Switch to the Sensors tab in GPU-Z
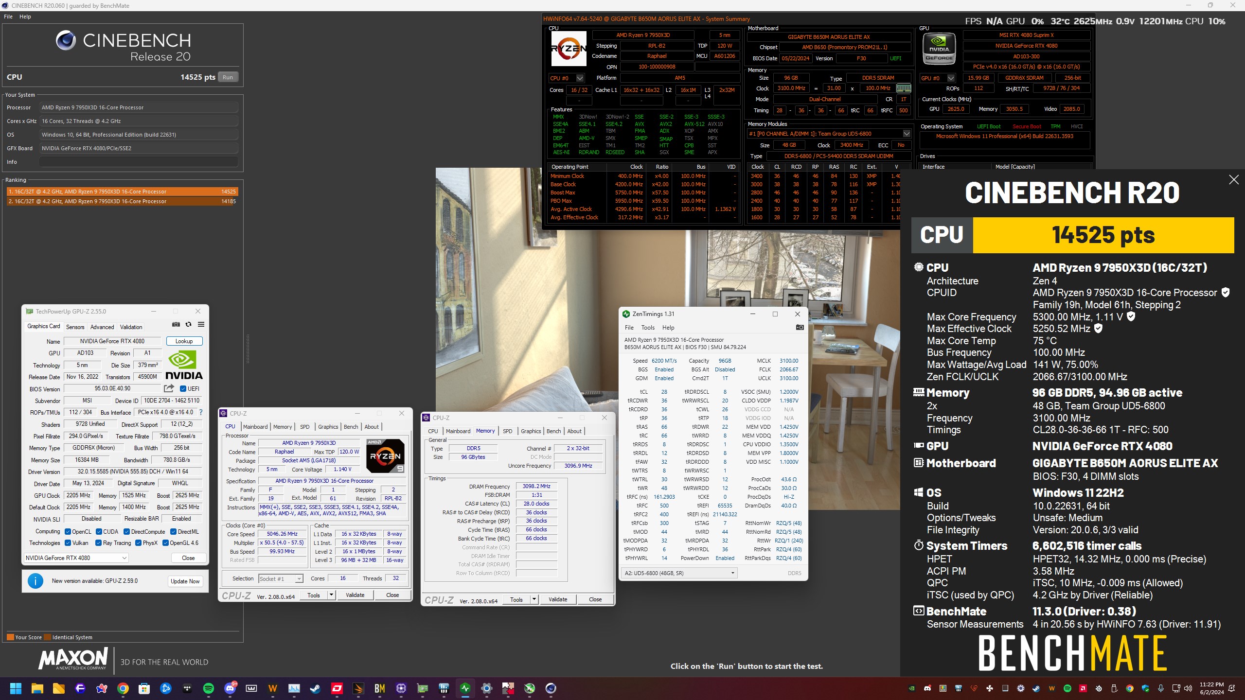 [75, 327]
